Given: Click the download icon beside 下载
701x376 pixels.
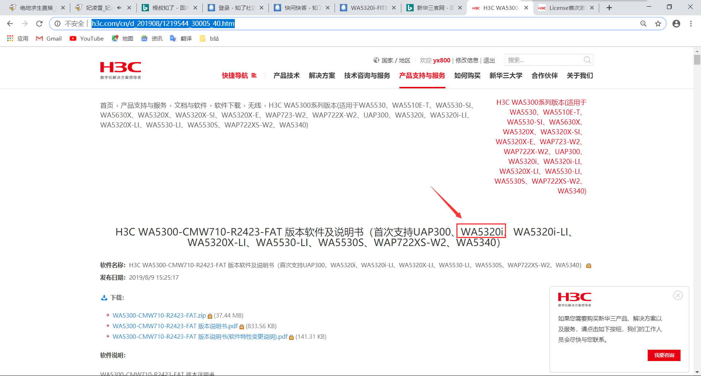Looking at the screenshot, I should 104,298.
